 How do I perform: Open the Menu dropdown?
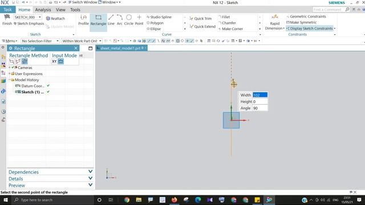(x=10, y=41)
